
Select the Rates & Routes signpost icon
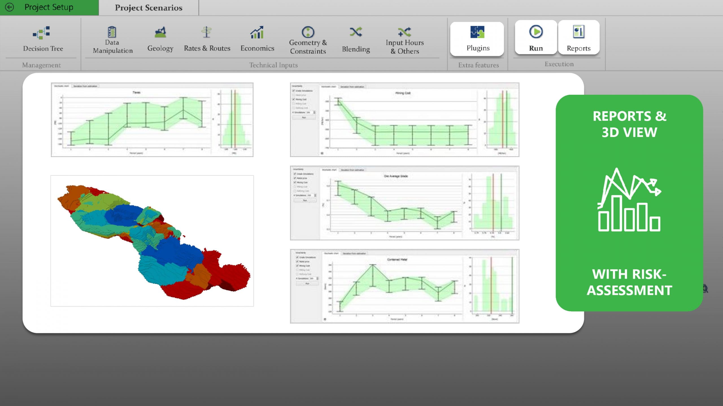click(206, 32)
